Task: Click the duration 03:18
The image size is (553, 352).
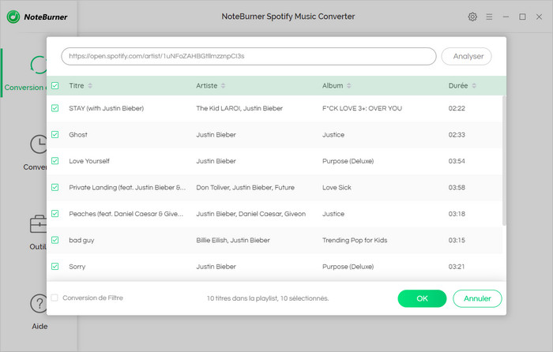Action: [x=457, y=214]
